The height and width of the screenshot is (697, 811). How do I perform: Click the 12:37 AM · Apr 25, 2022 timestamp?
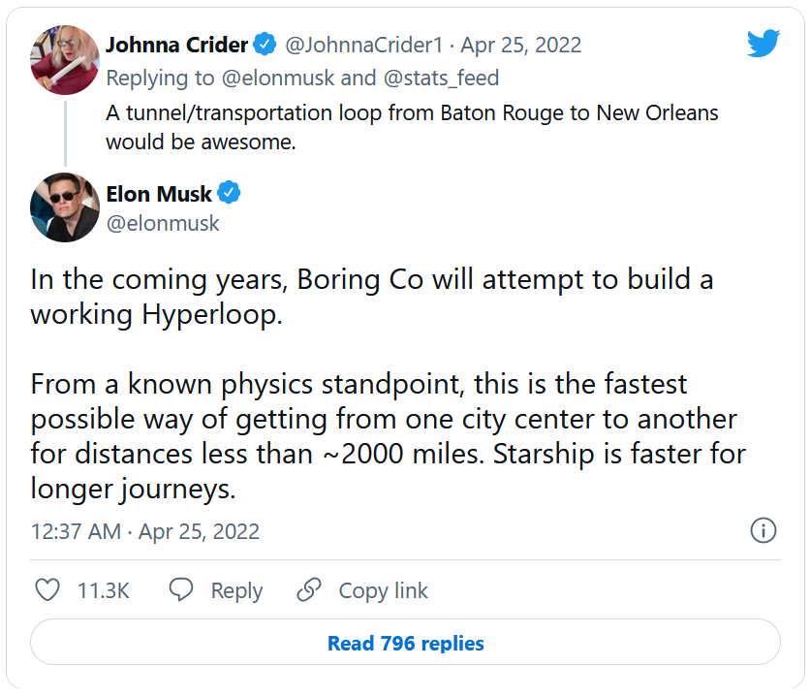click(145, 531)
